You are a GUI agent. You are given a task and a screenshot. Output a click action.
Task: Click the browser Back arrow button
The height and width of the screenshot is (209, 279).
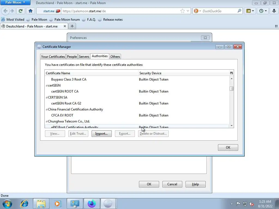point(5,11)
